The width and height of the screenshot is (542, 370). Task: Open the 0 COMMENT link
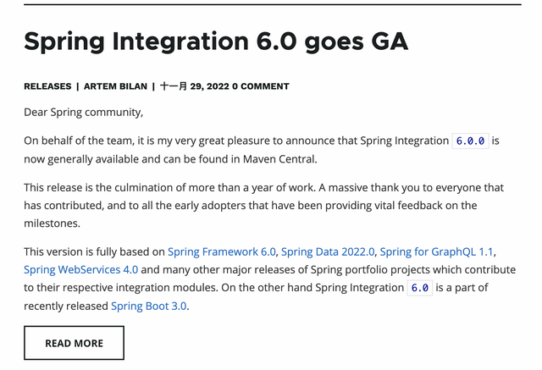tap(261, 86)
